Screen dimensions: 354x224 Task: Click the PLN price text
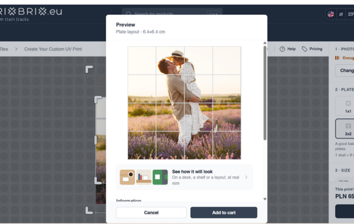click(x=345, y=196)
